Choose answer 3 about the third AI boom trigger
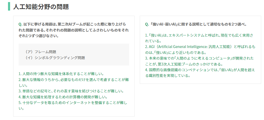Image resolution: width=264 pixels, height=120 pixels. (x=199, y=61)
